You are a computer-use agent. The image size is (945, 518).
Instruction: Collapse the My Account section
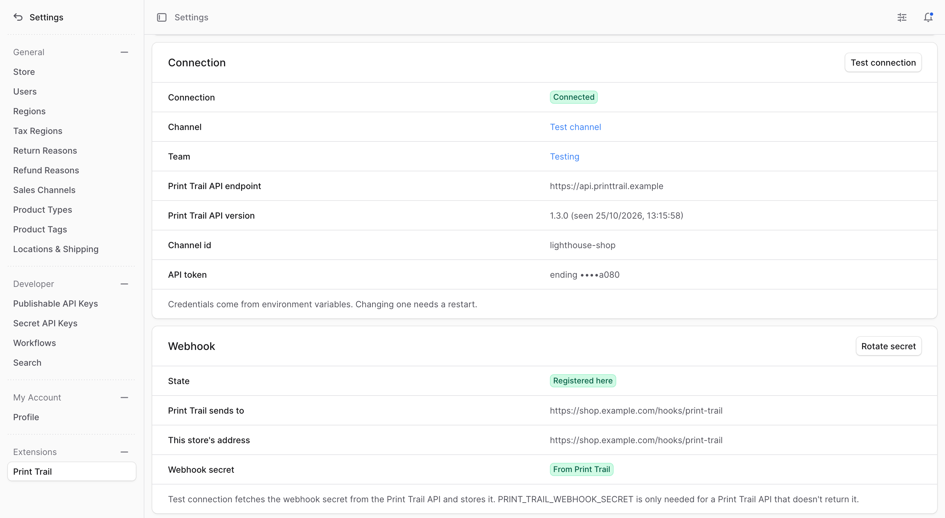click(124, 397)
